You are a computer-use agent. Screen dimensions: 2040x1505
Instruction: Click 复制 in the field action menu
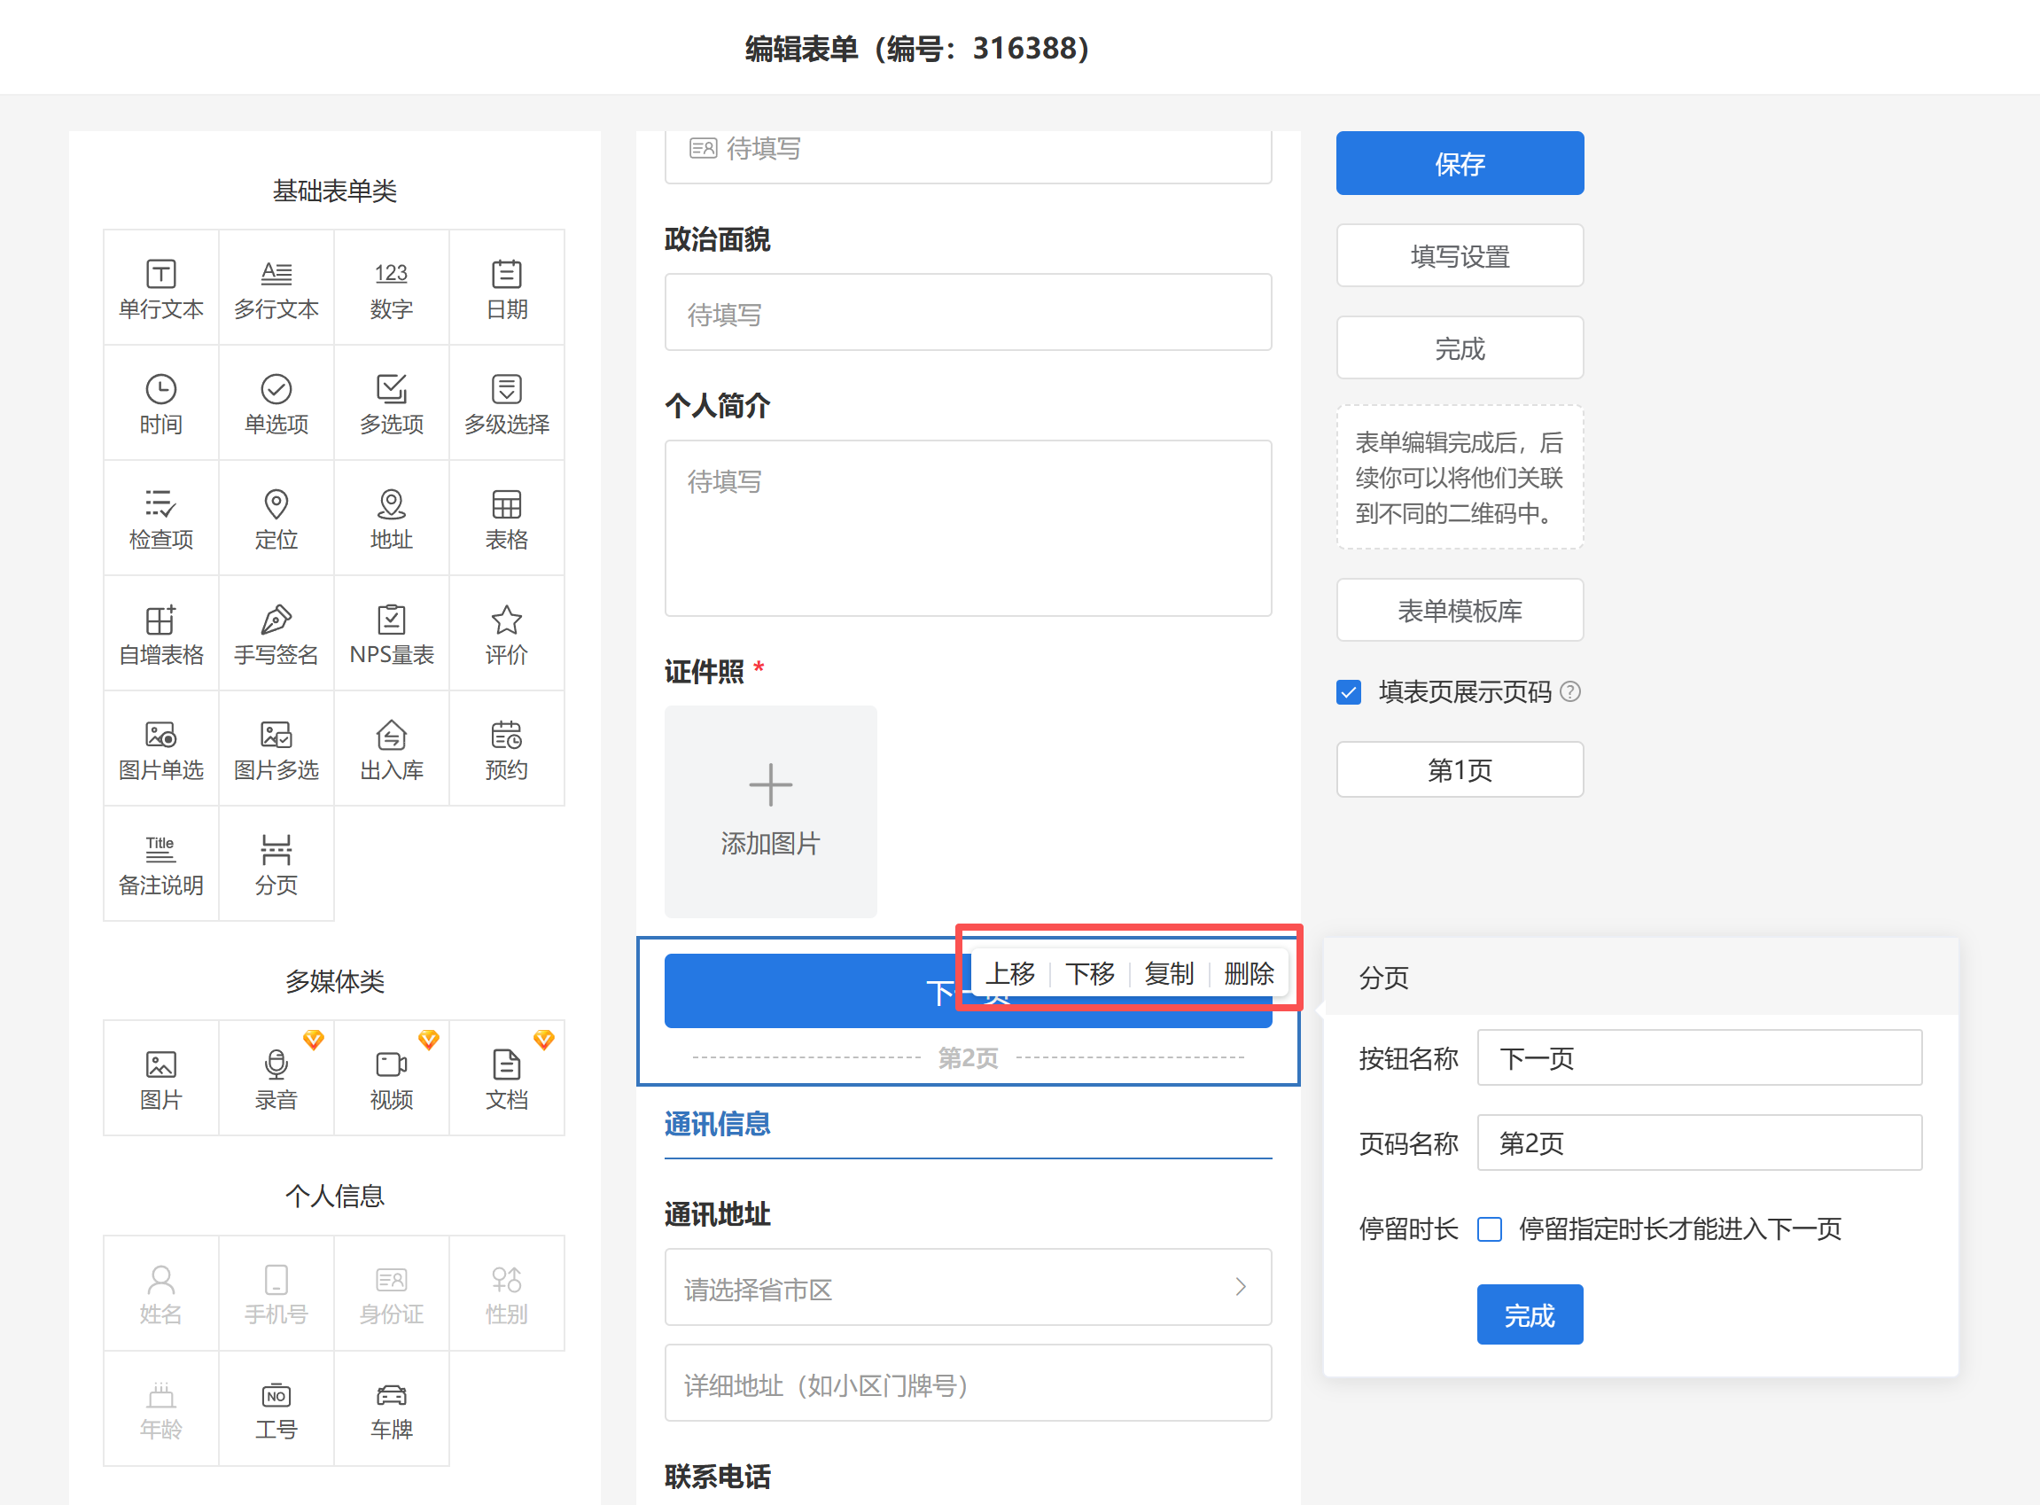coord(1169,974)
